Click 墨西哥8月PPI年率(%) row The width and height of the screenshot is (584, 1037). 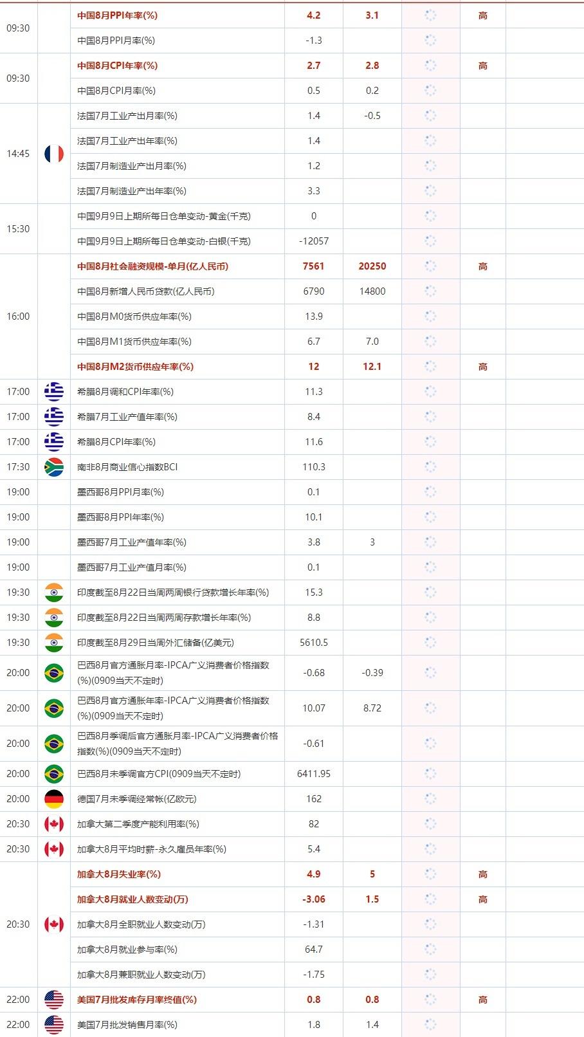click(120, 517)
